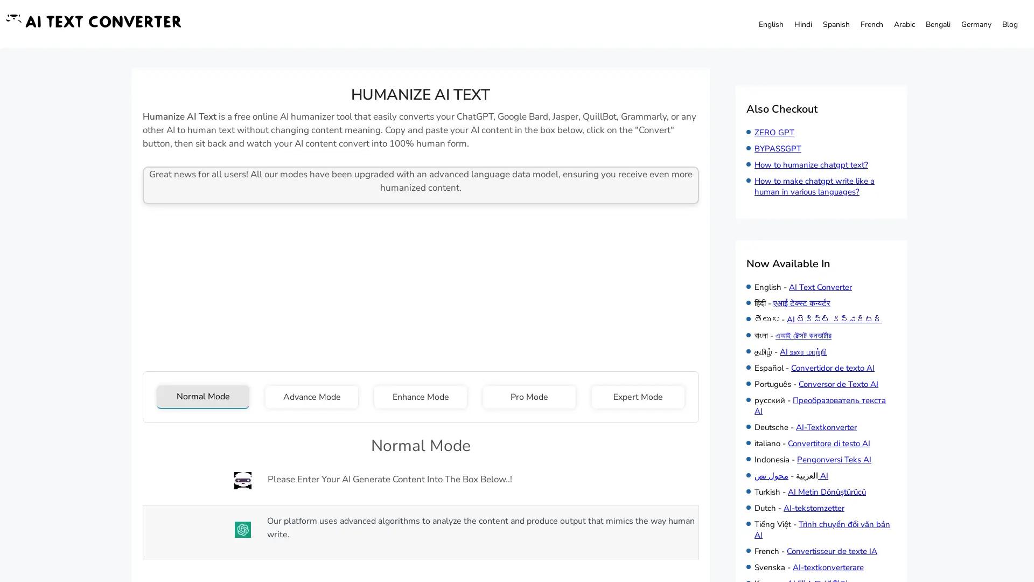
Task: Click the green ChatGPT icon in the description box
Action: (243, 530)
